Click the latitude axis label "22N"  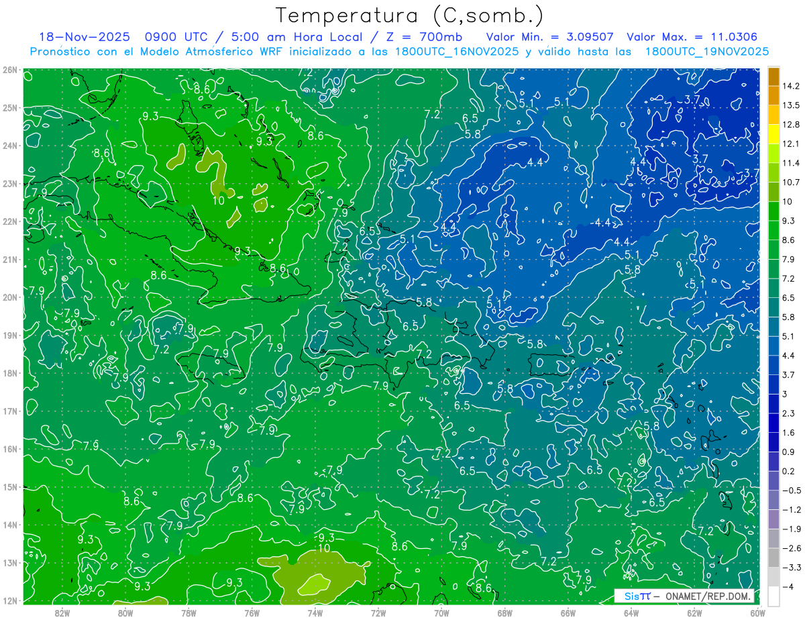(10, 221)
